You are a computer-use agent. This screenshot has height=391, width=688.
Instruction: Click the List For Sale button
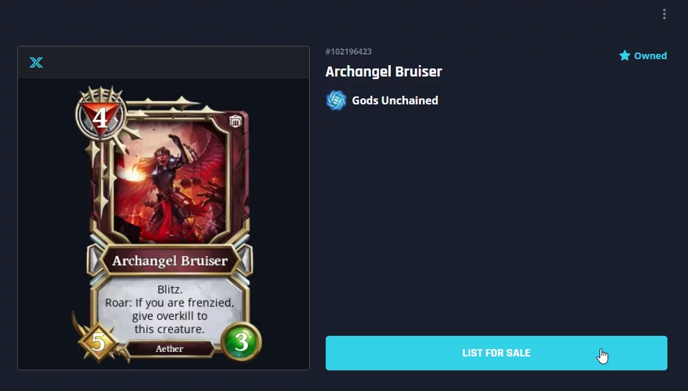(x=497, y=353)
